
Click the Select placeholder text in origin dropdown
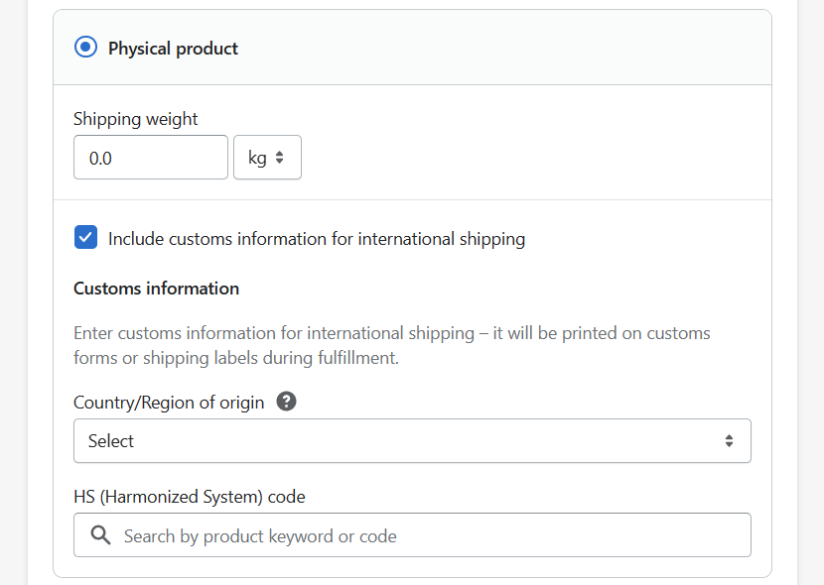(x=111, y=441)
